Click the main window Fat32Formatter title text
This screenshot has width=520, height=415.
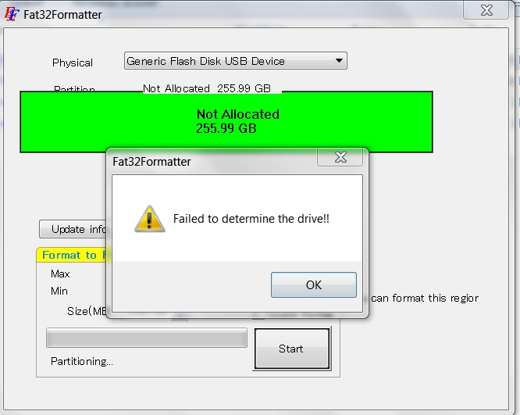[x=62, y=15]
